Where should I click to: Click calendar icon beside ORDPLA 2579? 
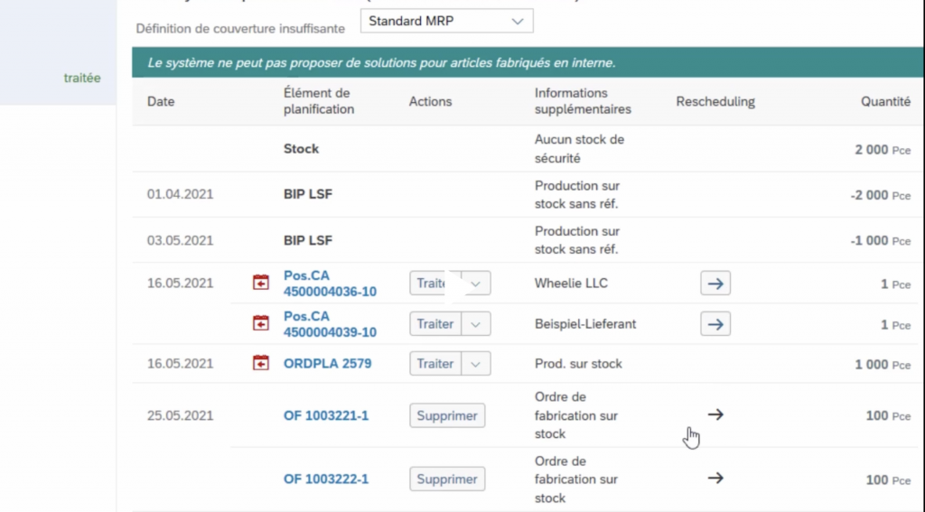click(x=261, y=363)
